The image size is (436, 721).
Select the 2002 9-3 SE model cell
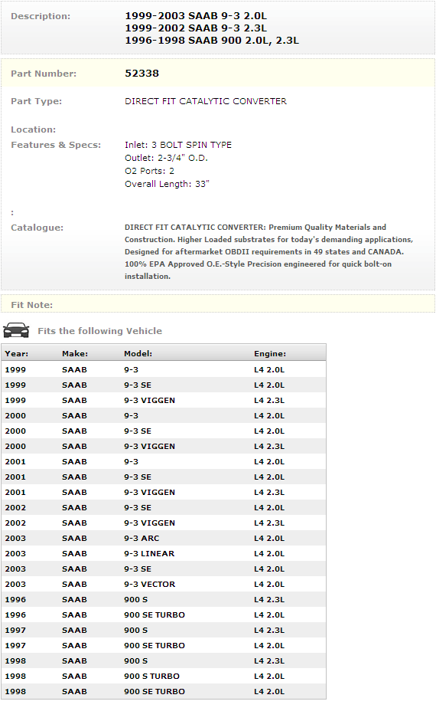pyautogui.click(x=138, y=508)
